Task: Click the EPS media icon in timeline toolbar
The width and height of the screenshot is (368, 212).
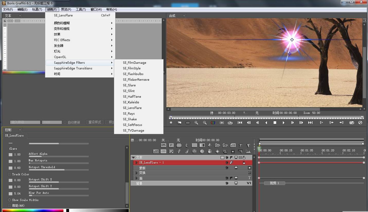Action: click(x=164, y=145)
